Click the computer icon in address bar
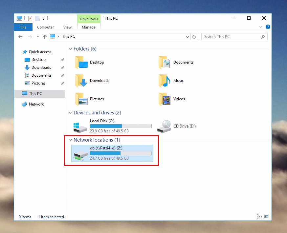Viewport: 287px width, 233px height. click(53, 36)
